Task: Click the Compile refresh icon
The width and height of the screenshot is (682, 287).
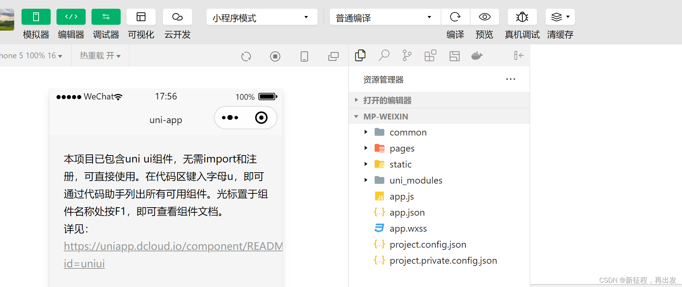Action: [x=455, y=17]
